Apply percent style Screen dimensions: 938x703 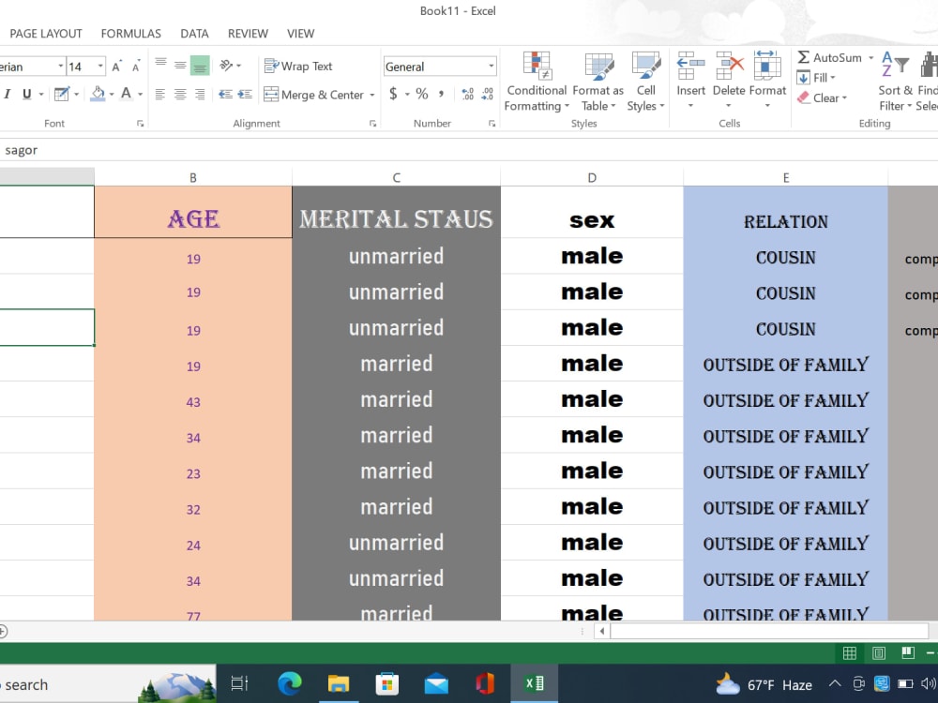(422, 94)
